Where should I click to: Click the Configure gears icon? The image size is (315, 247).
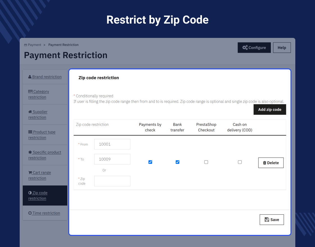pyautogui.click(x=245, y=47)
